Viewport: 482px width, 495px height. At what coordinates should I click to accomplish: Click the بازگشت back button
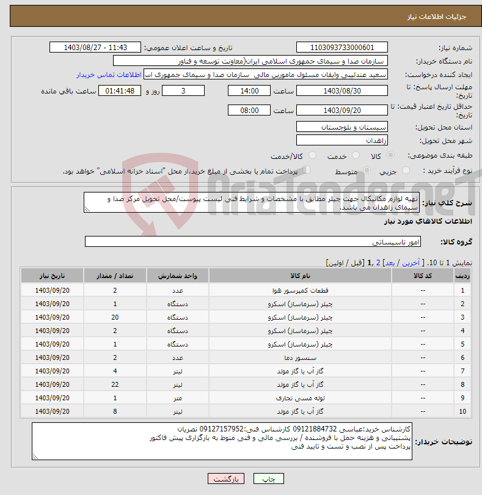coord(226,479)
